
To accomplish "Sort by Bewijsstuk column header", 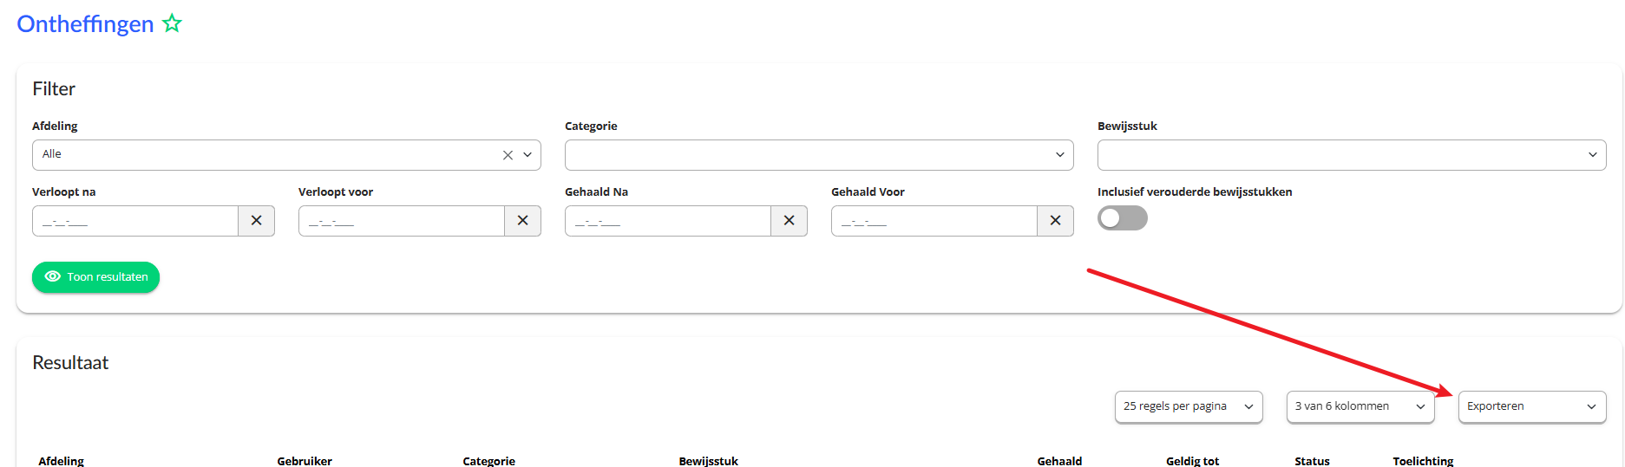I will [x=708, y=461].
